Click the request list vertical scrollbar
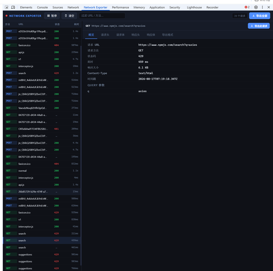The height and width of the screenshot is (271, 273). click(x=81, y=155)
